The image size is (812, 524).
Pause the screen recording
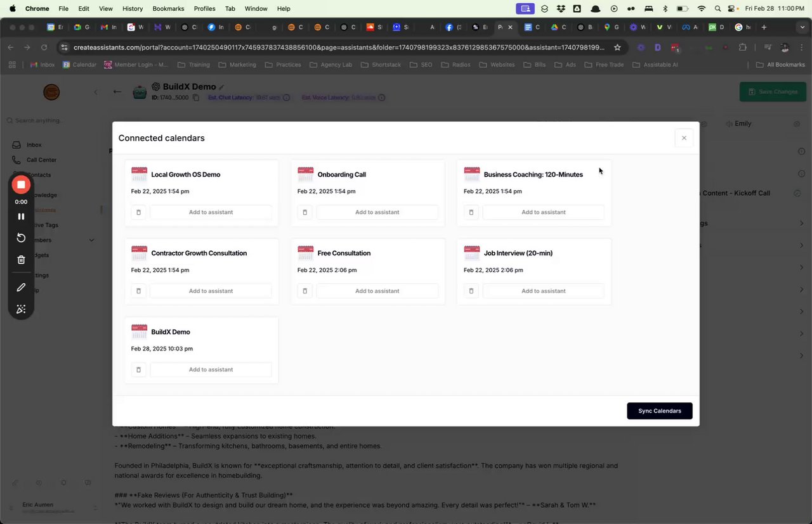point(21,216)
